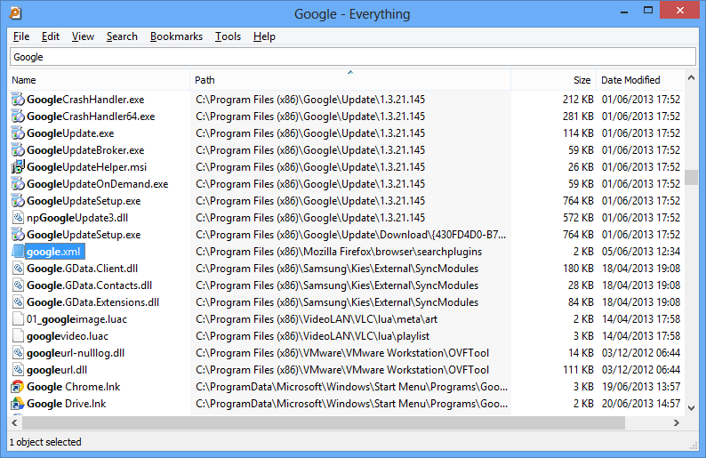Open the File menu
The image size is (706, 458).
21,36
